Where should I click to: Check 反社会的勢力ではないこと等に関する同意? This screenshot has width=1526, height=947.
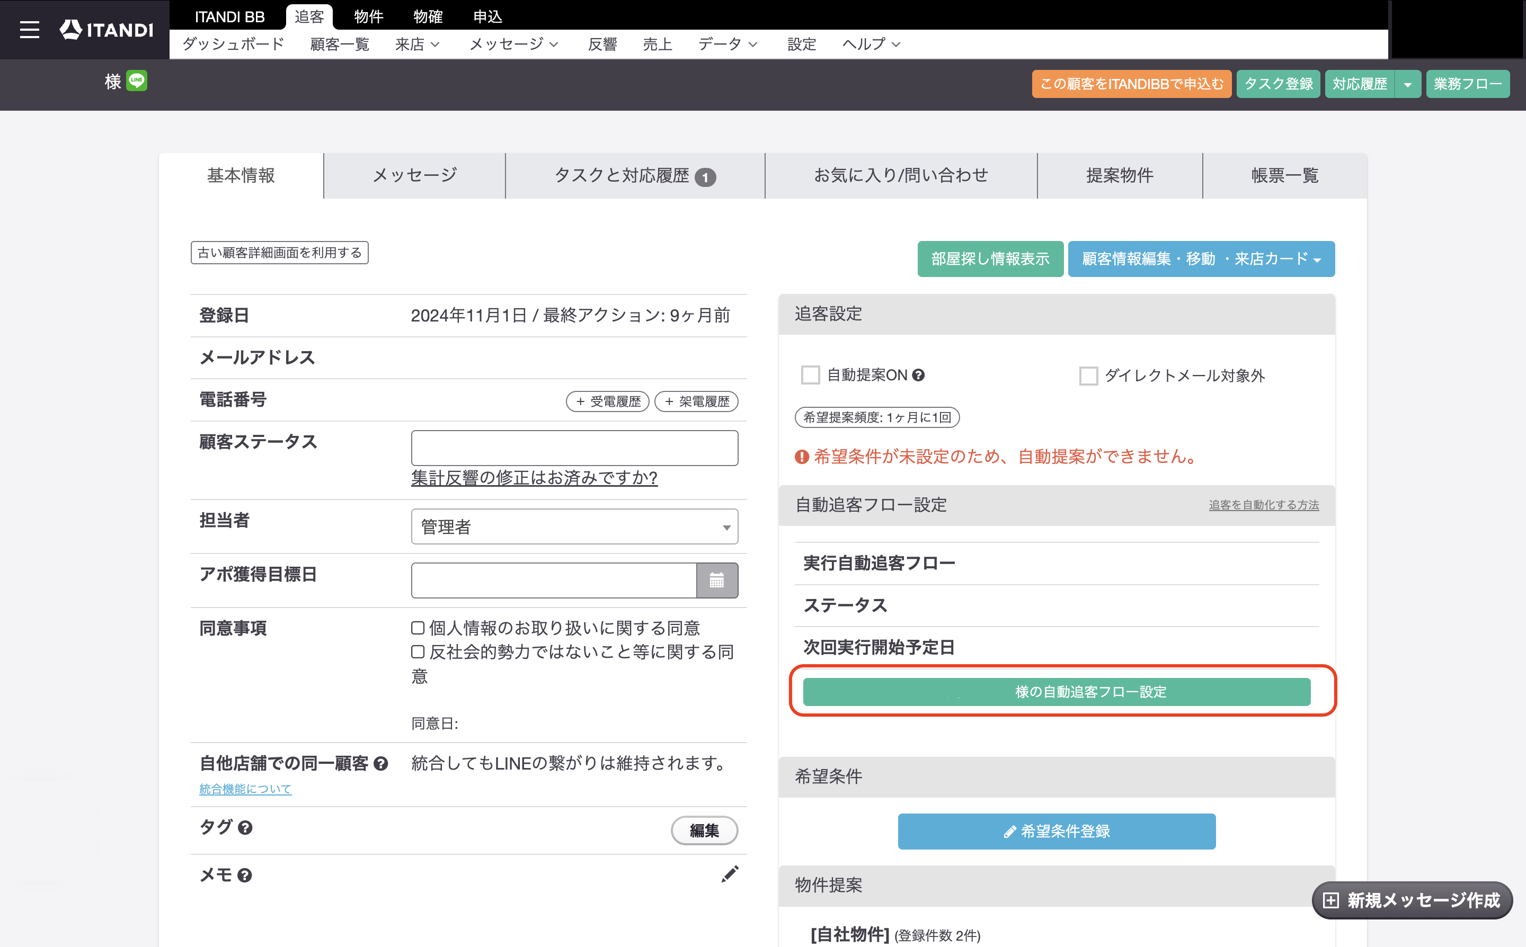(x=418, y=652)
